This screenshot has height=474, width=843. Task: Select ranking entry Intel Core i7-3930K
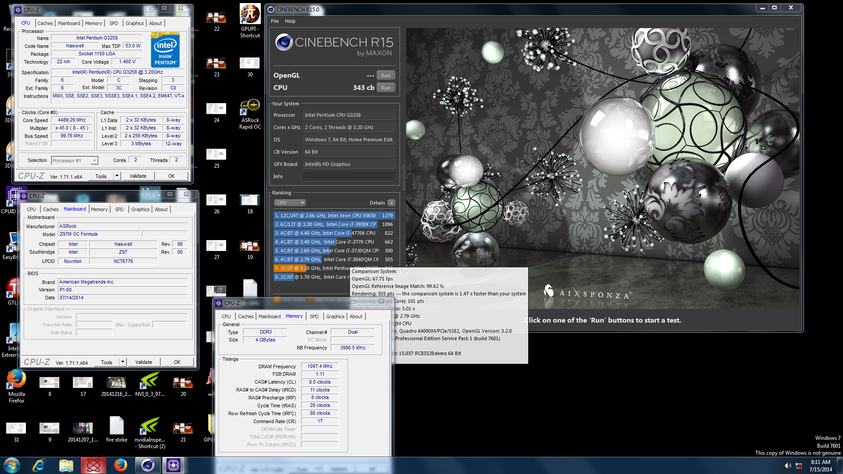click(x=334, y=224)
